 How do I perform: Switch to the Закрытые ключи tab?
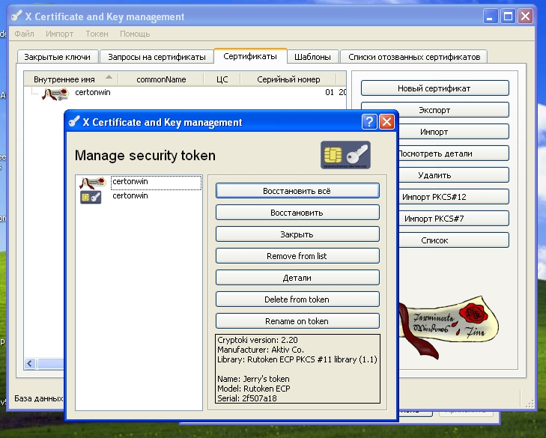(58, 57)
